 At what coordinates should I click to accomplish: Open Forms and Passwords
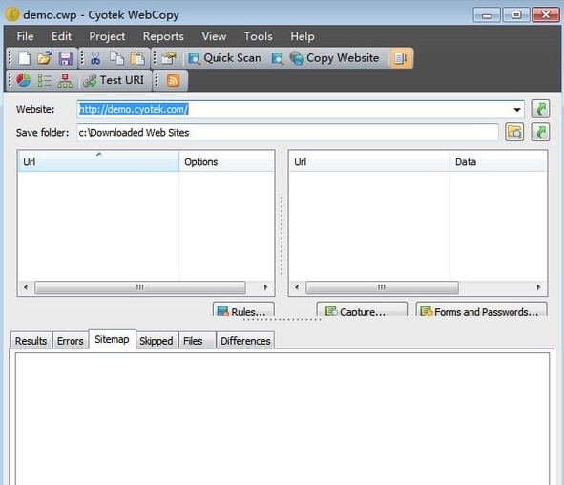click(481, 309)
